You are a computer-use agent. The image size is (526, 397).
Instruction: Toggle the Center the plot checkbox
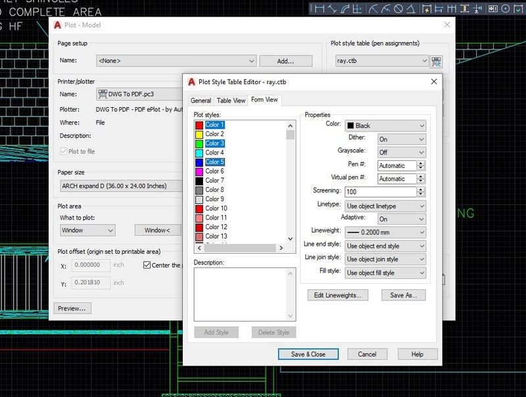tap(147, 266)
